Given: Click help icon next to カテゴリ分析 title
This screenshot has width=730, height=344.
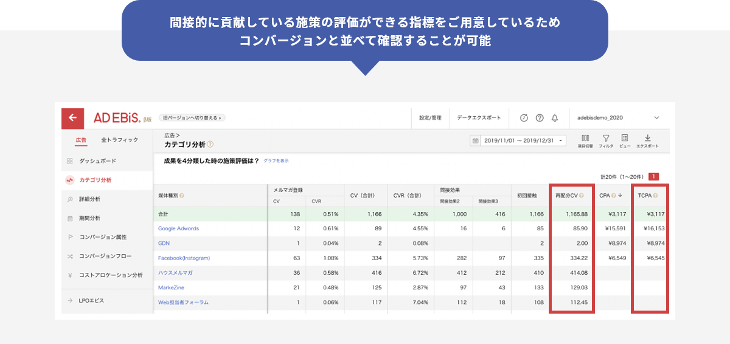Looking at the screenshot, I should [x=210, y=145].
